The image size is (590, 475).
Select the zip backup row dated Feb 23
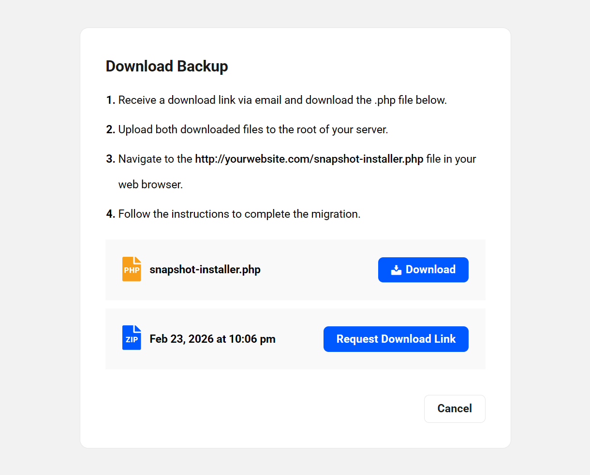coord(295,338)
